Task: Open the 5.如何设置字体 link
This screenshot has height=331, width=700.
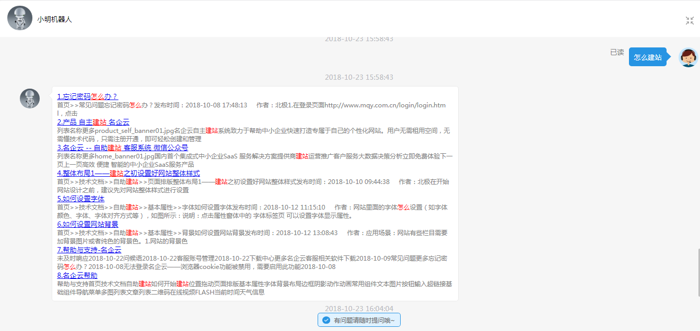Action: 80,199
